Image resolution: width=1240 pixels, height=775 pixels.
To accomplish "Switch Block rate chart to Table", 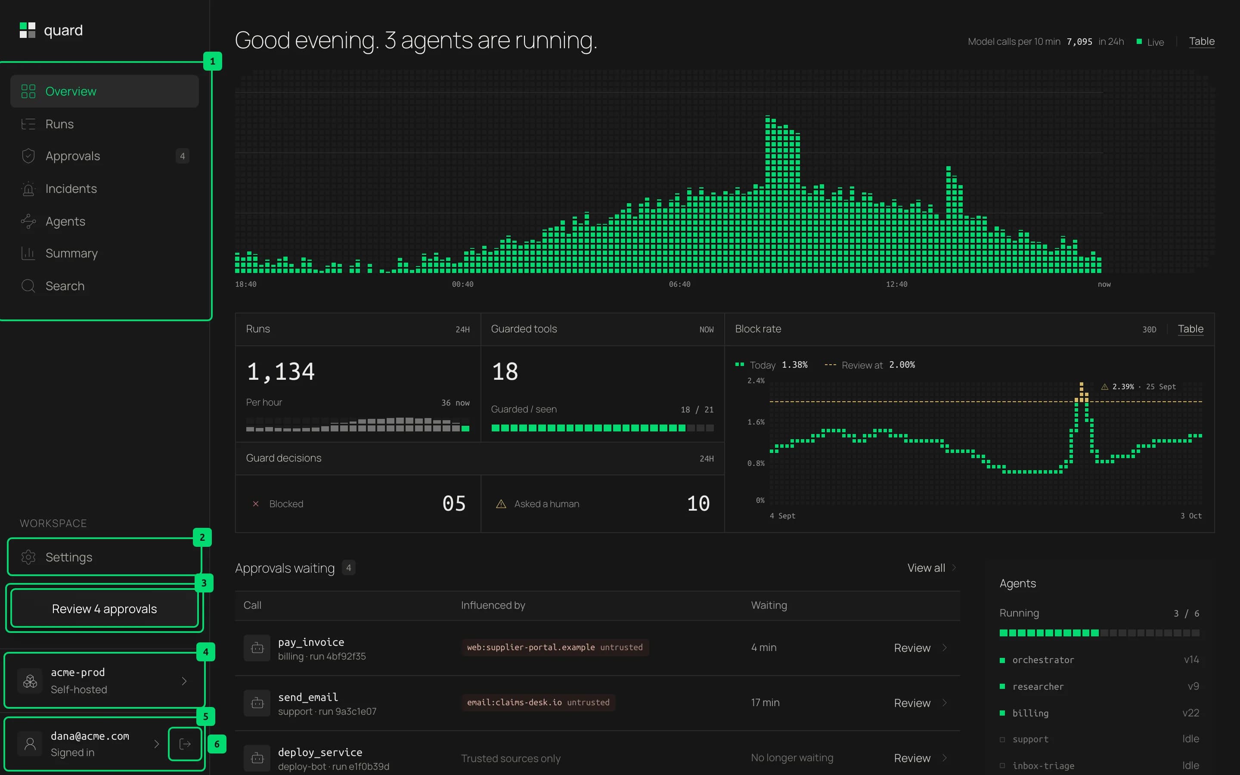I will [1190, 329].
